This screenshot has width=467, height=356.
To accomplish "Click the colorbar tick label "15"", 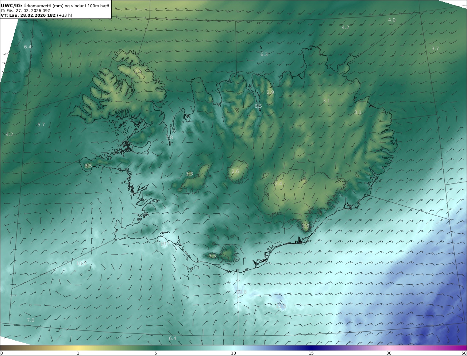I will pyautogui.click(x=311, y=353).
